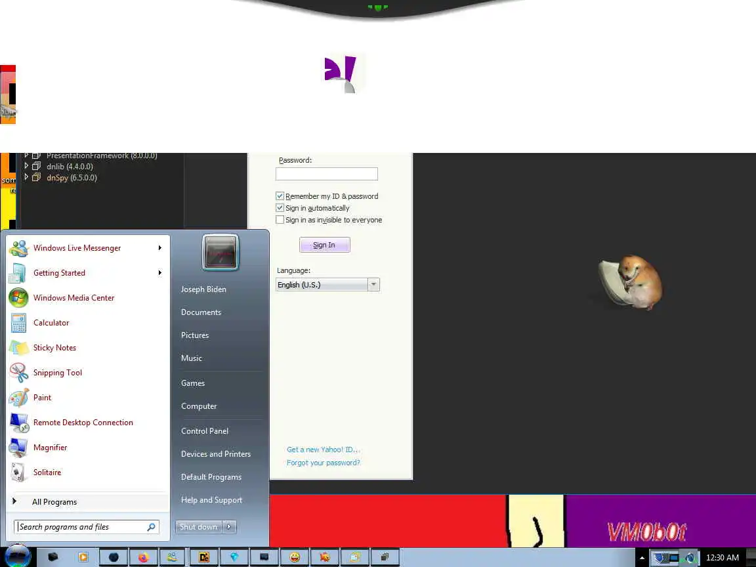Open Default Programs
Image resolution: width=756 pixels, height=567 pixels.
click(x=211, y=477)
